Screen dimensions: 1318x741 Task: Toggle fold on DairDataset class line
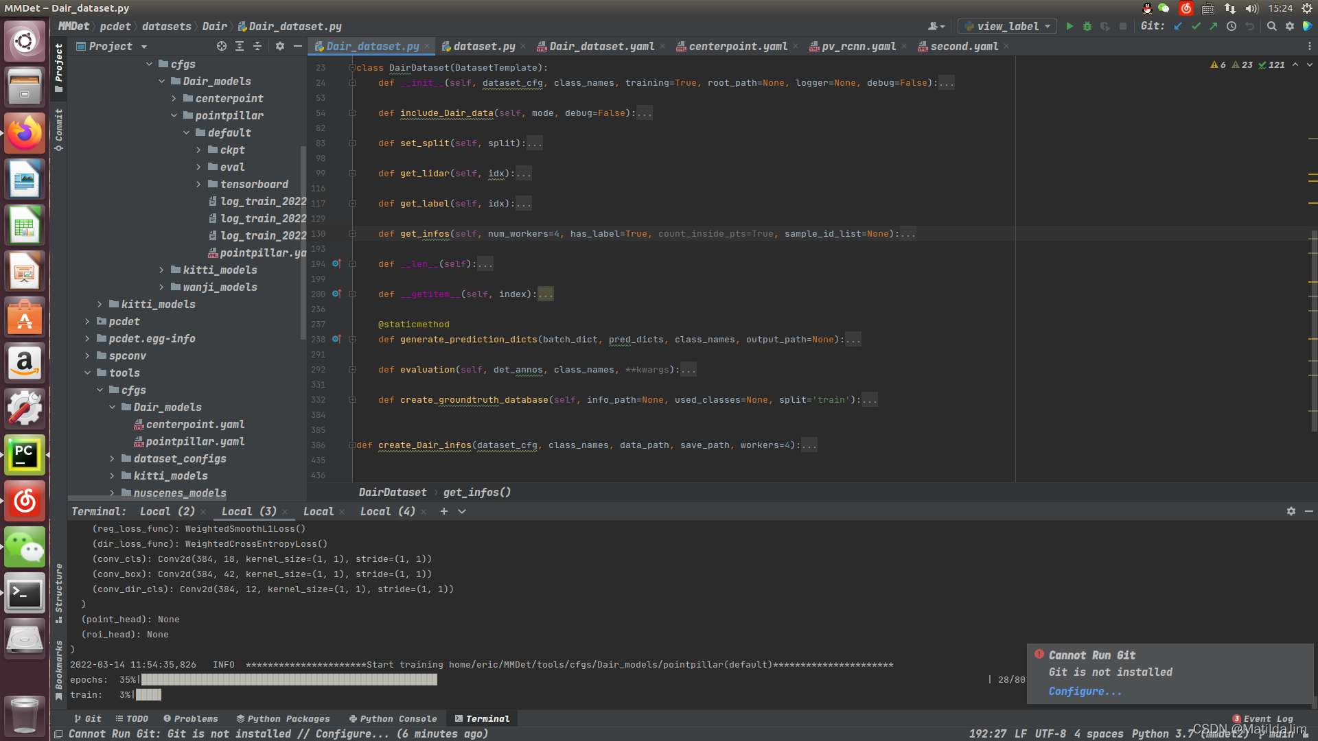point(352,68)
